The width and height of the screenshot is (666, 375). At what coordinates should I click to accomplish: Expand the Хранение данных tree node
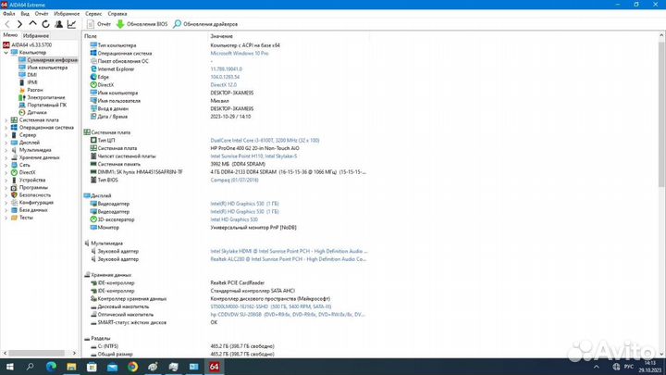click(x=6, y=157)
